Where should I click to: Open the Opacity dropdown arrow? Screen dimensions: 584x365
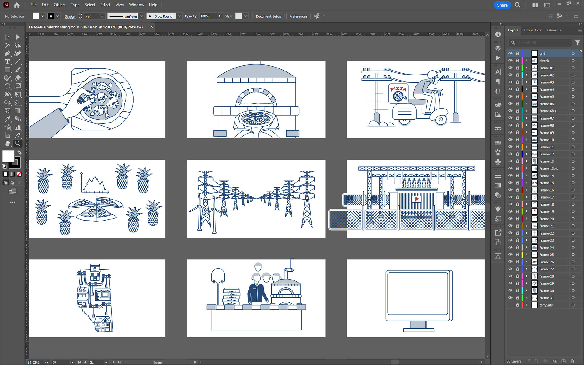click(220, 16)
